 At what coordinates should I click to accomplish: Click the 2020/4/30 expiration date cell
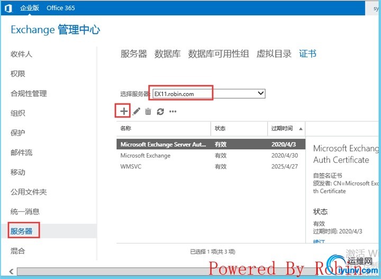[x=285, y=155]
